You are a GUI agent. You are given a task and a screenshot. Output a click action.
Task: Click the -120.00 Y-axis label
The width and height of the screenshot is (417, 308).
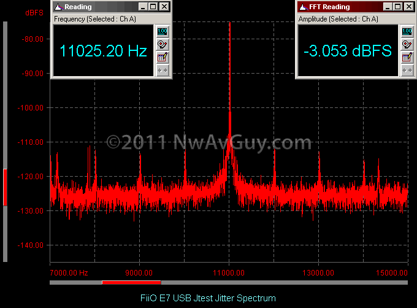(30, 176)
